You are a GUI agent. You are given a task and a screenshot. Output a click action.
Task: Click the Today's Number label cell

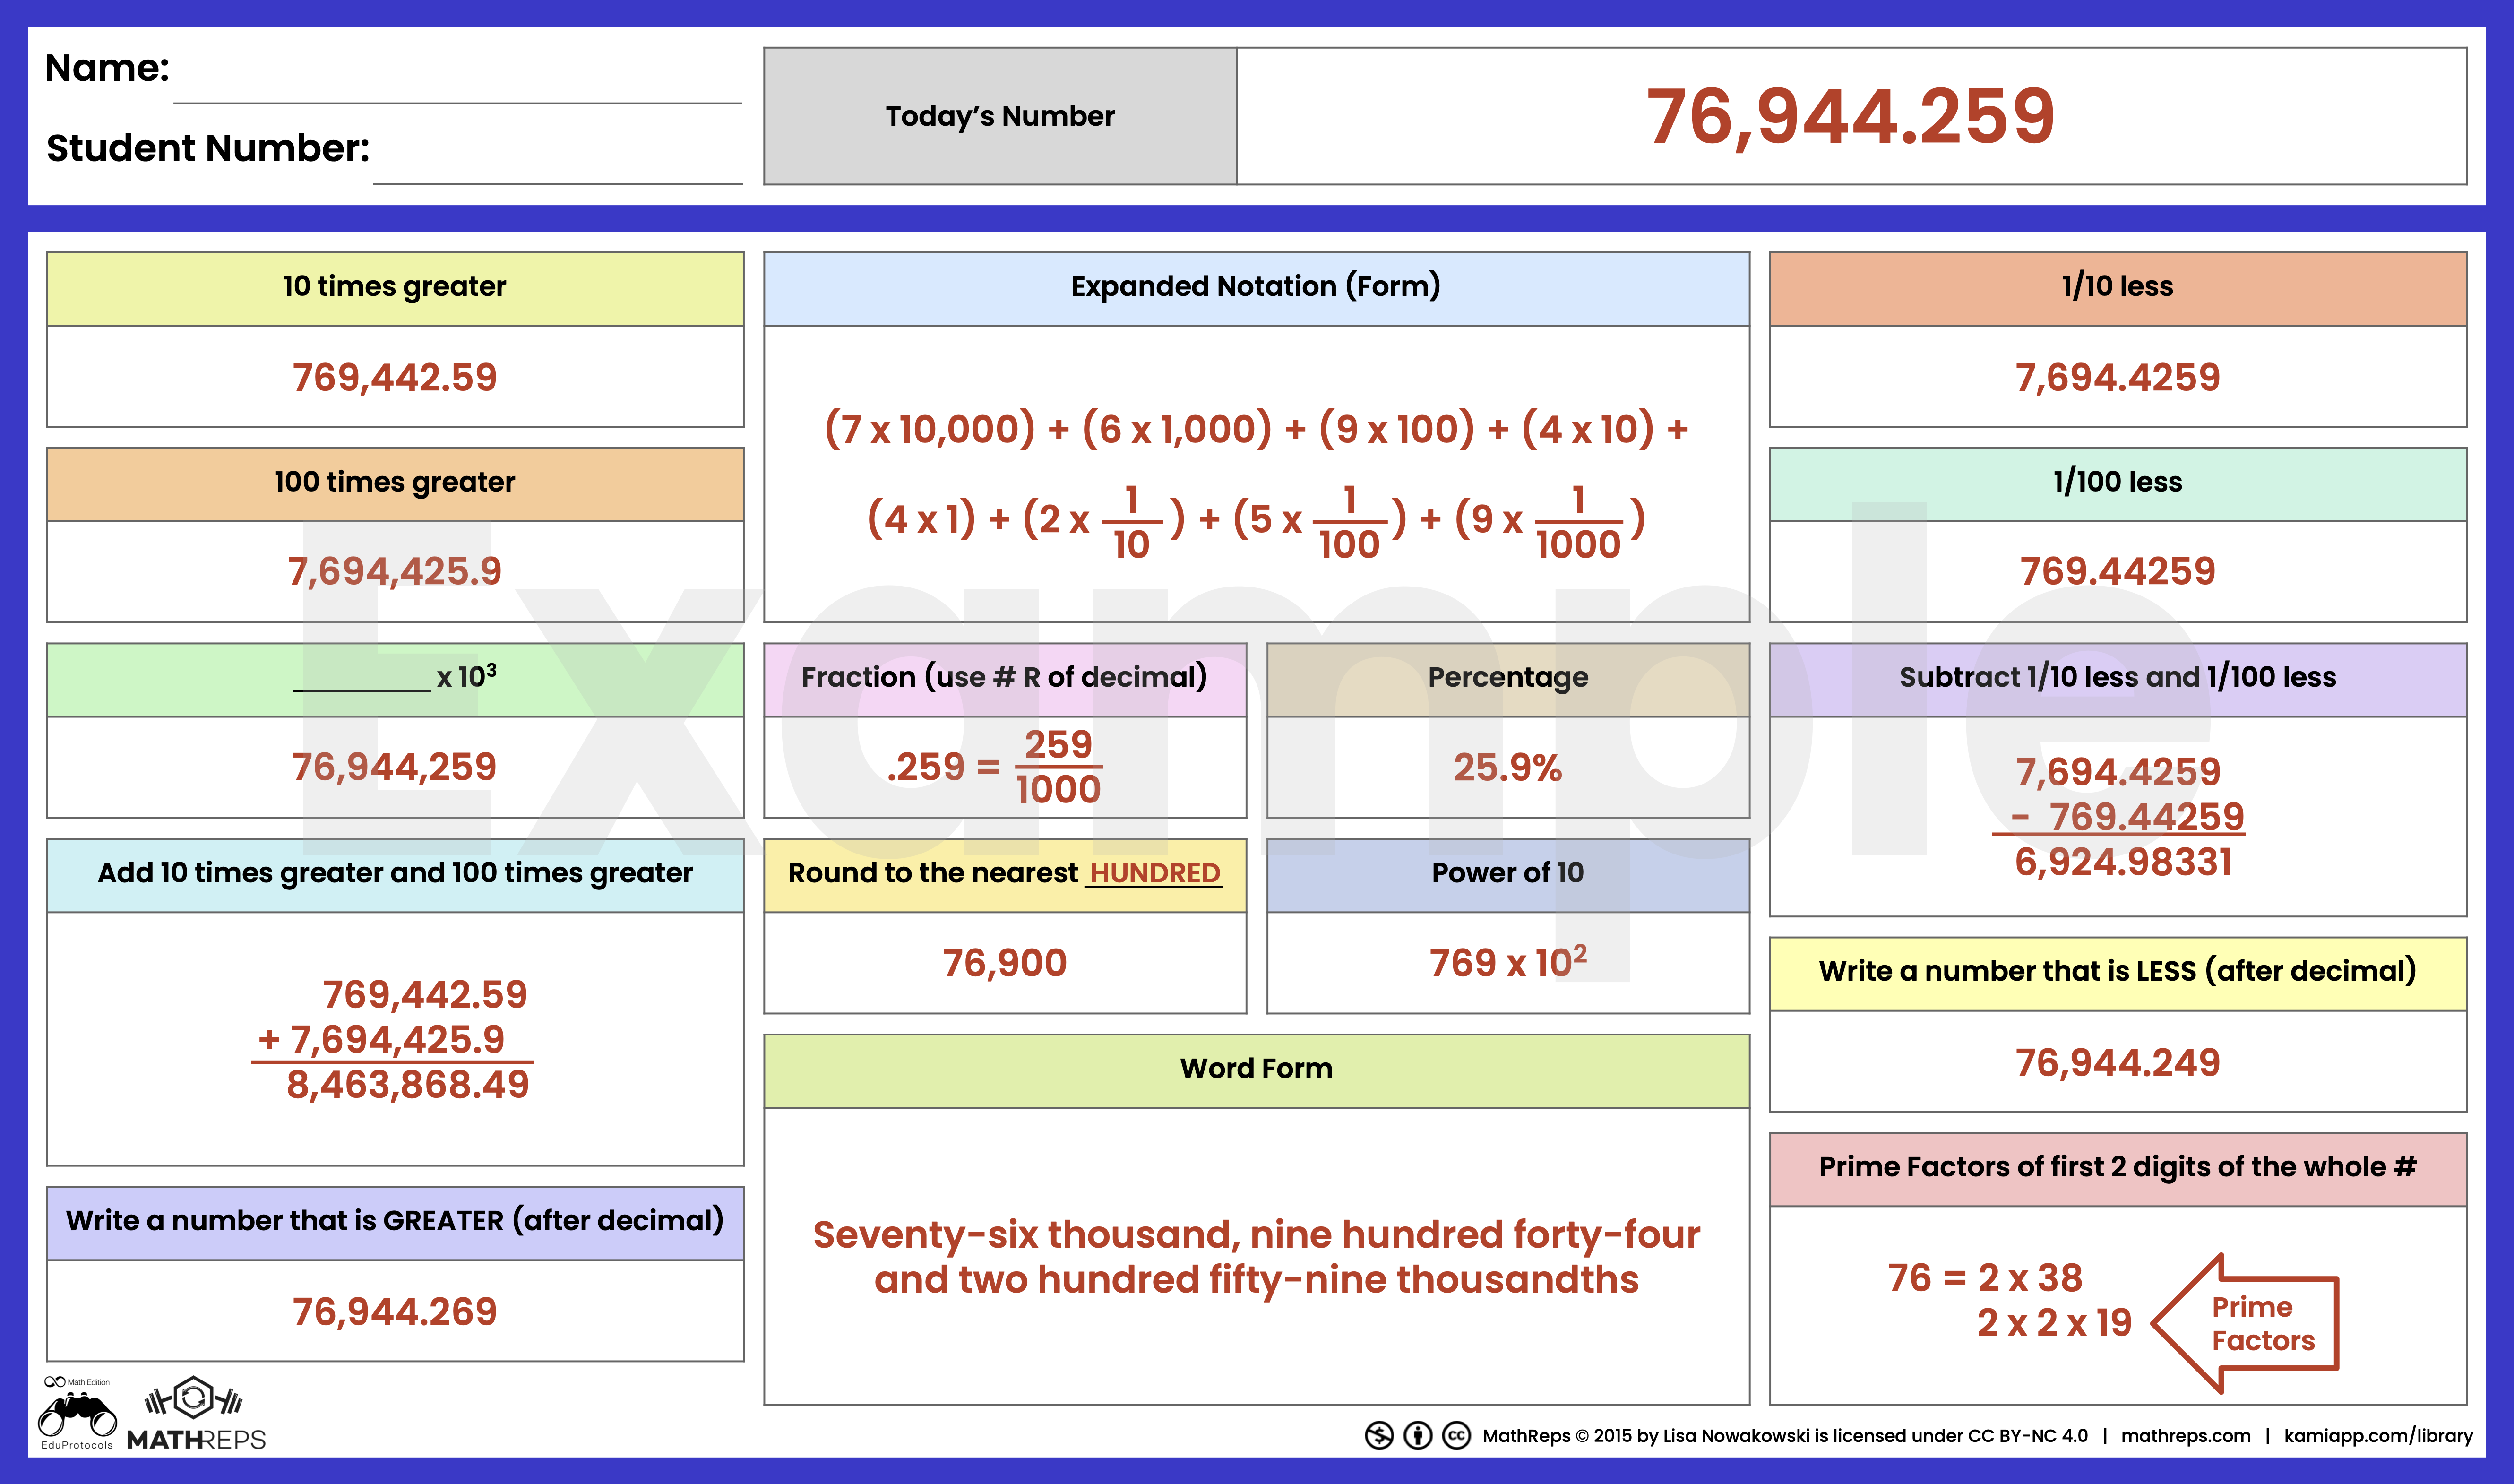pyautogui.click(x=999, y=116)
